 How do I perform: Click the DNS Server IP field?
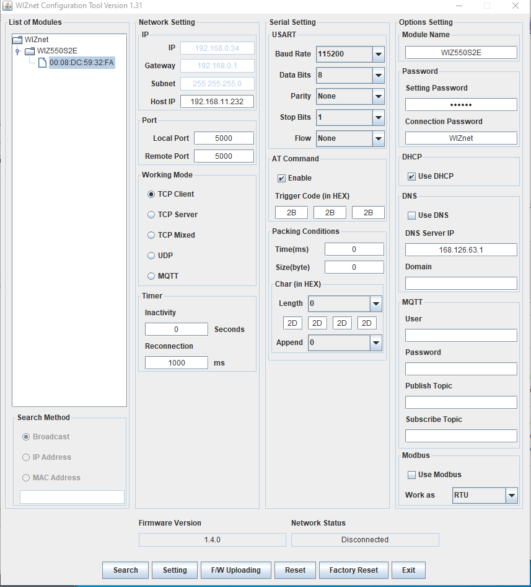click(461, 249)
